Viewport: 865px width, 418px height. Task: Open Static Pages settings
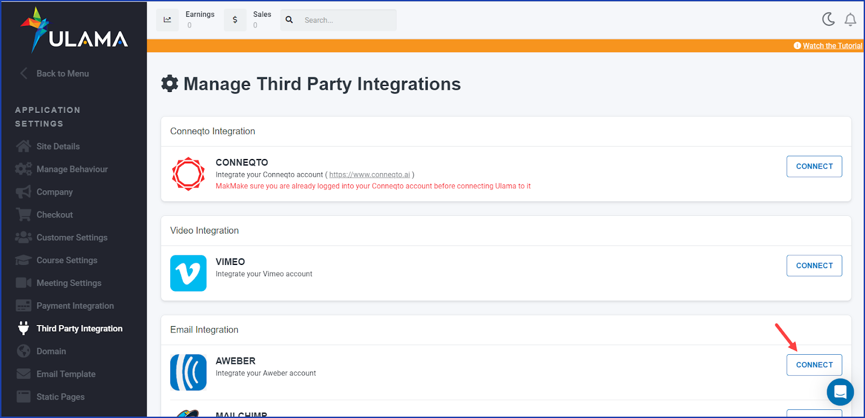coord(61,396)
